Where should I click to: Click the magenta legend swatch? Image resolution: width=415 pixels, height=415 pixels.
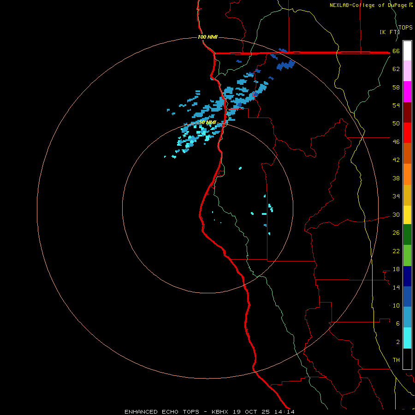[x=407, y=92]
